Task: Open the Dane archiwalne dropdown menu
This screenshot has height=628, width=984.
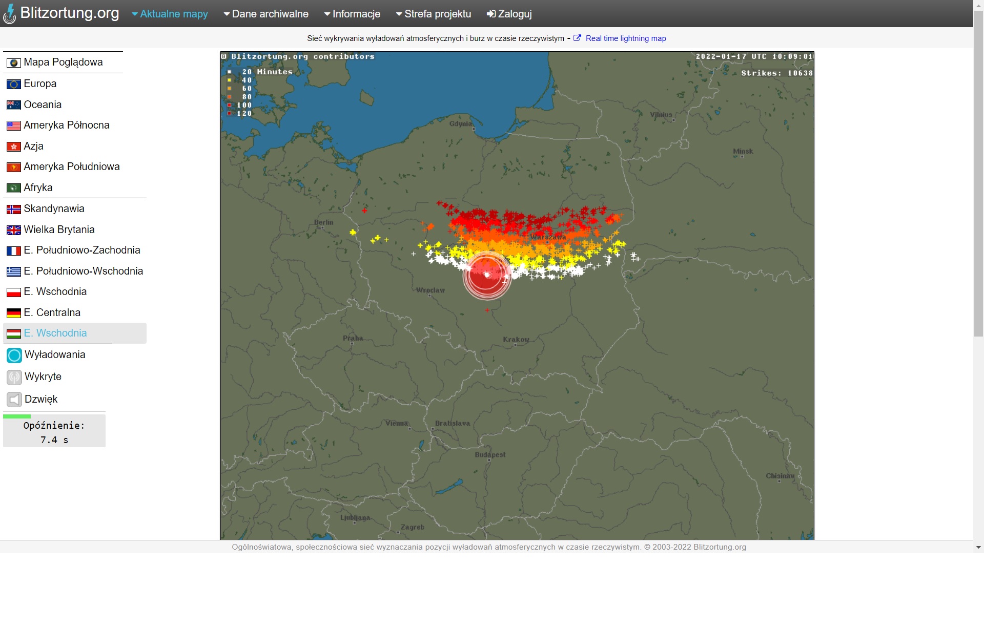Action: coord(265,14)
